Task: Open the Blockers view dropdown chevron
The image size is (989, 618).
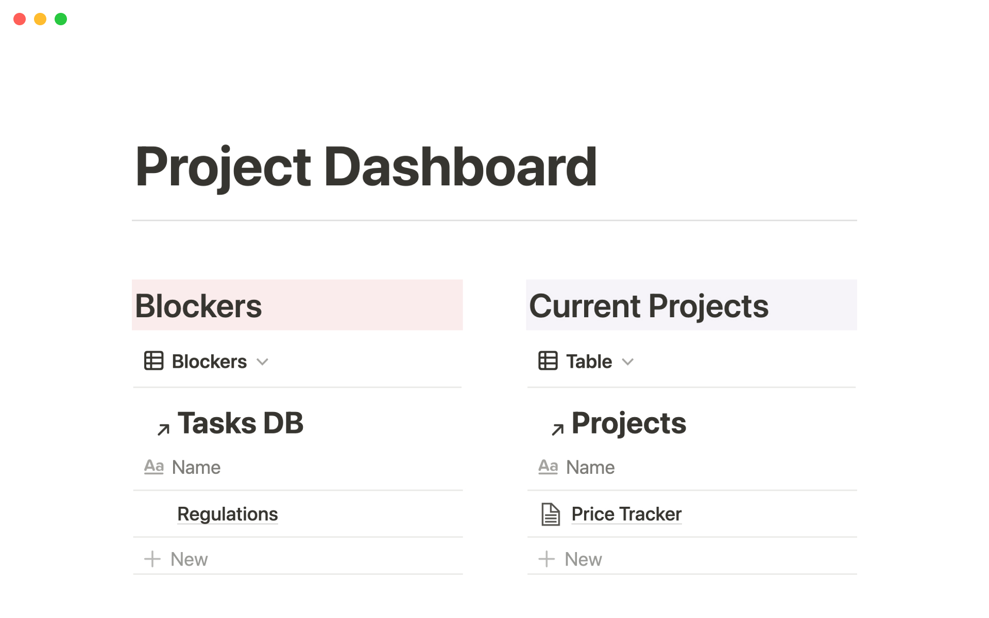Action: (263, 362)
